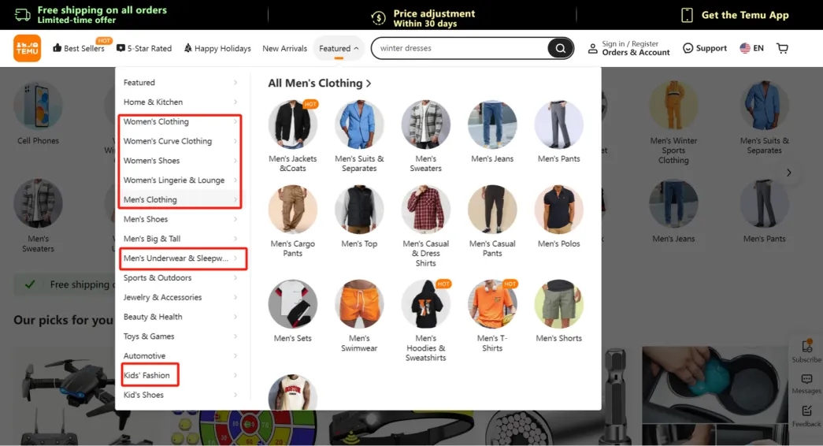Click the Sign in account icon
Screen dimensions: 823x446
click(593, 49)
